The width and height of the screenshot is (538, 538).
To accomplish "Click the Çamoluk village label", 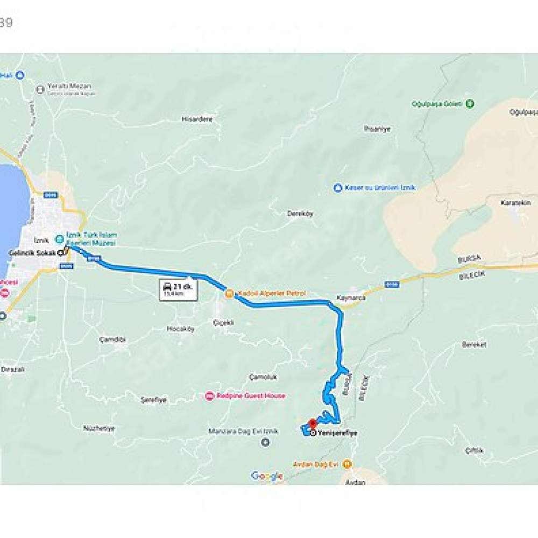I will [263, 377].
